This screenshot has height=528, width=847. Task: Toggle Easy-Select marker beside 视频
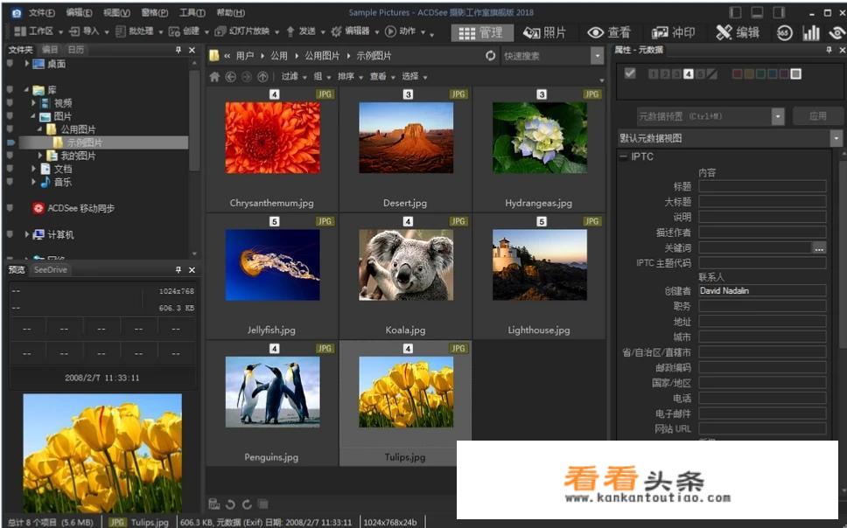pyautogui.click(x=10, y=102)
